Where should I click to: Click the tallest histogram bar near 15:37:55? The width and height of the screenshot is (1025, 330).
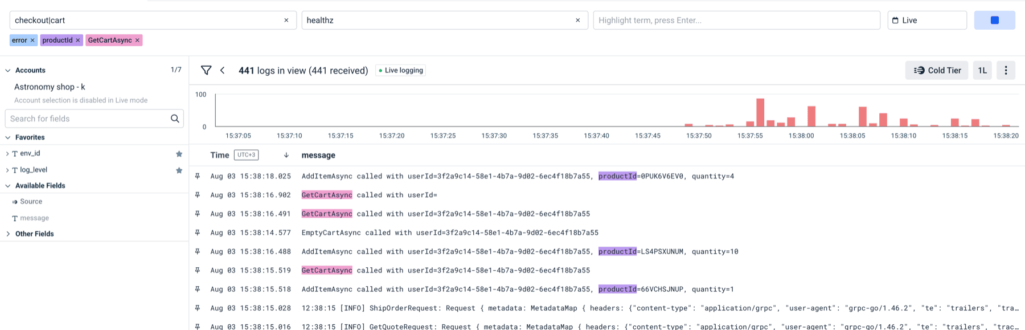tap(760, 112)
